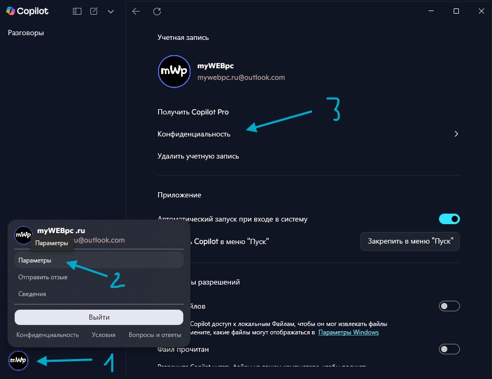Viewport: 492px width, 379px height.
Task: Click the Приложение section heading
Action: coord(179,195)
